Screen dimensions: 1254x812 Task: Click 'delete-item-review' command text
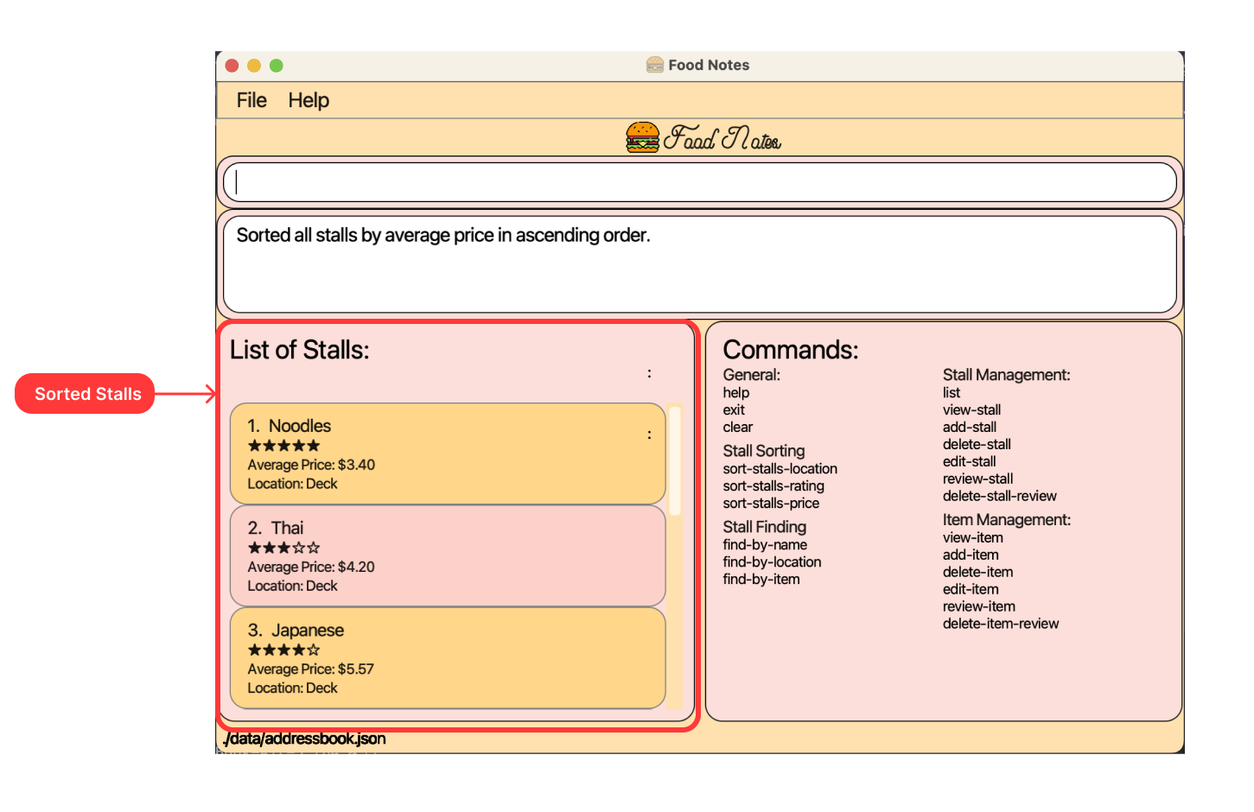pyautogui.click(x=1001, y=624)
